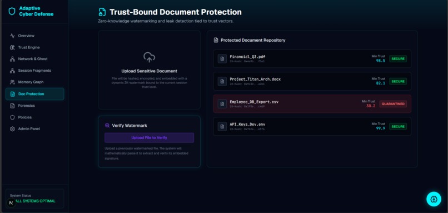Click the ZK-Hash under Financial_Q3.pdf
Image resolution: width=448 pixels, height=213 pixels.
coord(247,61)
